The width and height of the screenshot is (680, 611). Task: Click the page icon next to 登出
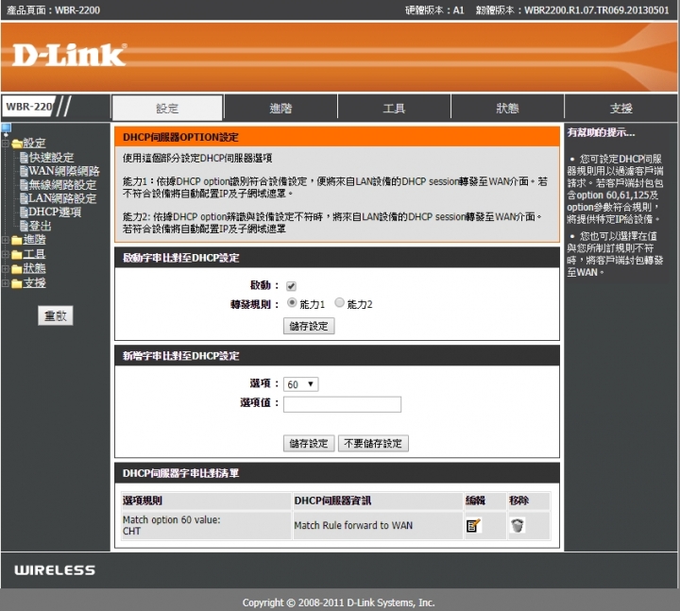tap(25, 226)
